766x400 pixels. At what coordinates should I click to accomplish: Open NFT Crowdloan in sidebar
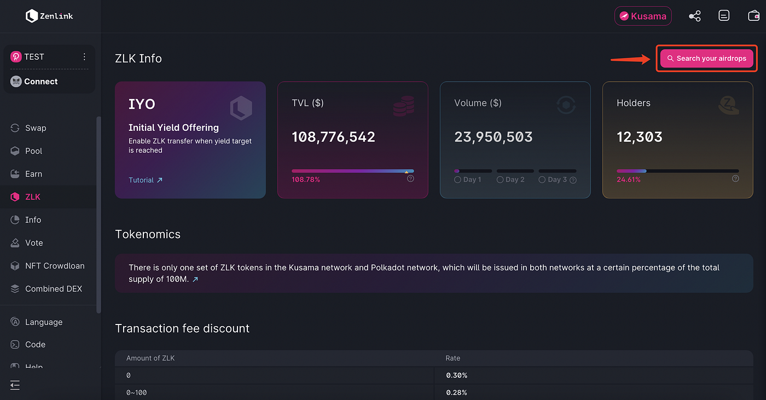click(x=55, y=266)
